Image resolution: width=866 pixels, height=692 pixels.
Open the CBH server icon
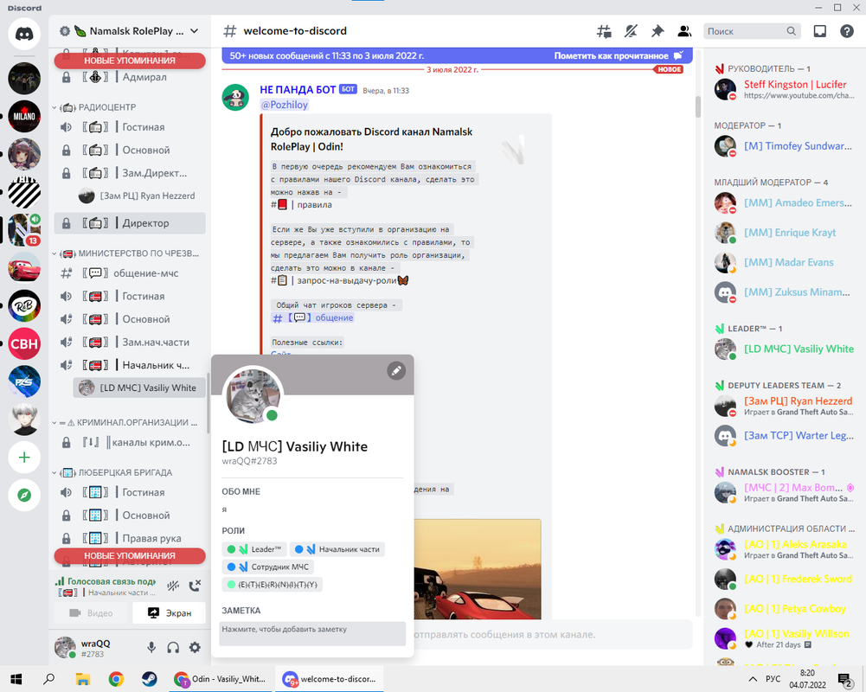[x=24, y=343]
